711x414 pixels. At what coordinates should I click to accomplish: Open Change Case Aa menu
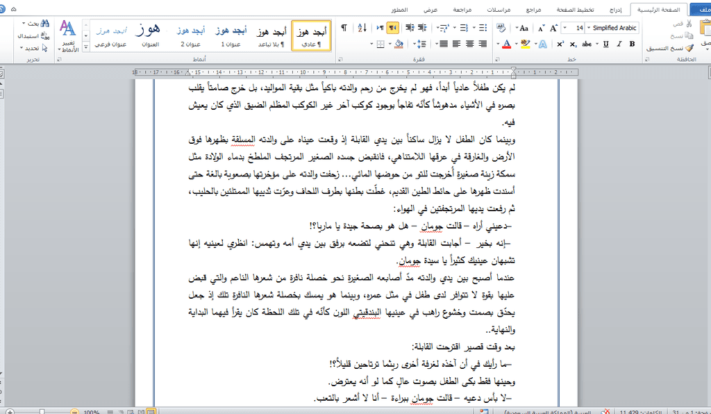(x=522, y=28)
